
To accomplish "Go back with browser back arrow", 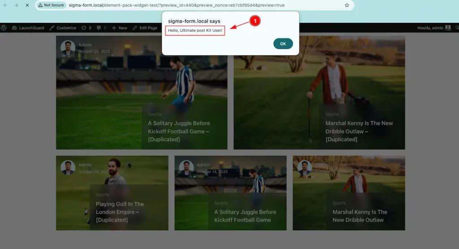I will pos(5,5).
